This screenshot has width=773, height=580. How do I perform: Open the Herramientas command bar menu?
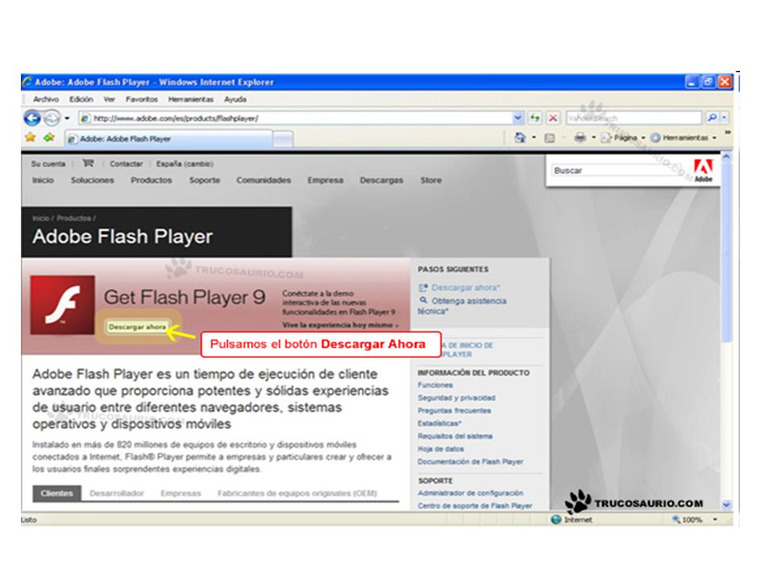[x=684, y=138]
